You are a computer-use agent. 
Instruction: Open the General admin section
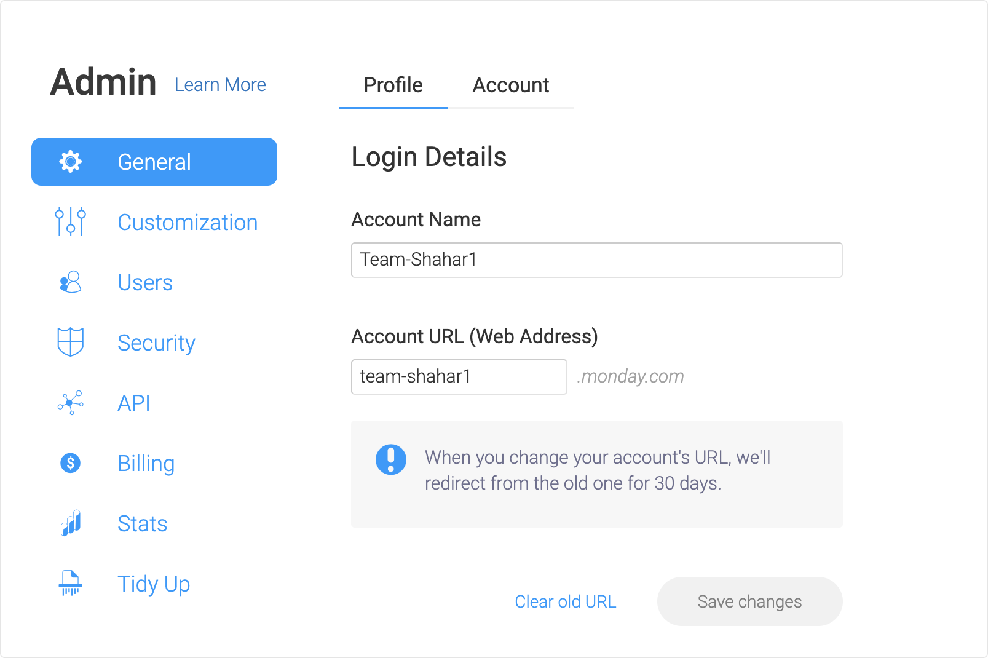point(154,162)
